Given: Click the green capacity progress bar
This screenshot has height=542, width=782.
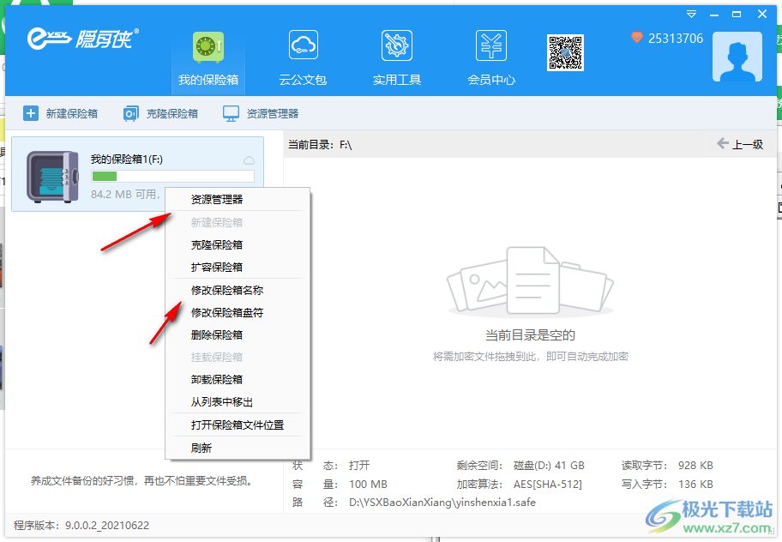Looking at the screenshot, I should 105,175.
